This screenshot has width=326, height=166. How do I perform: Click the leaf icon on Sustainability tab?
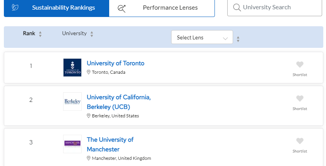[15, 8]
